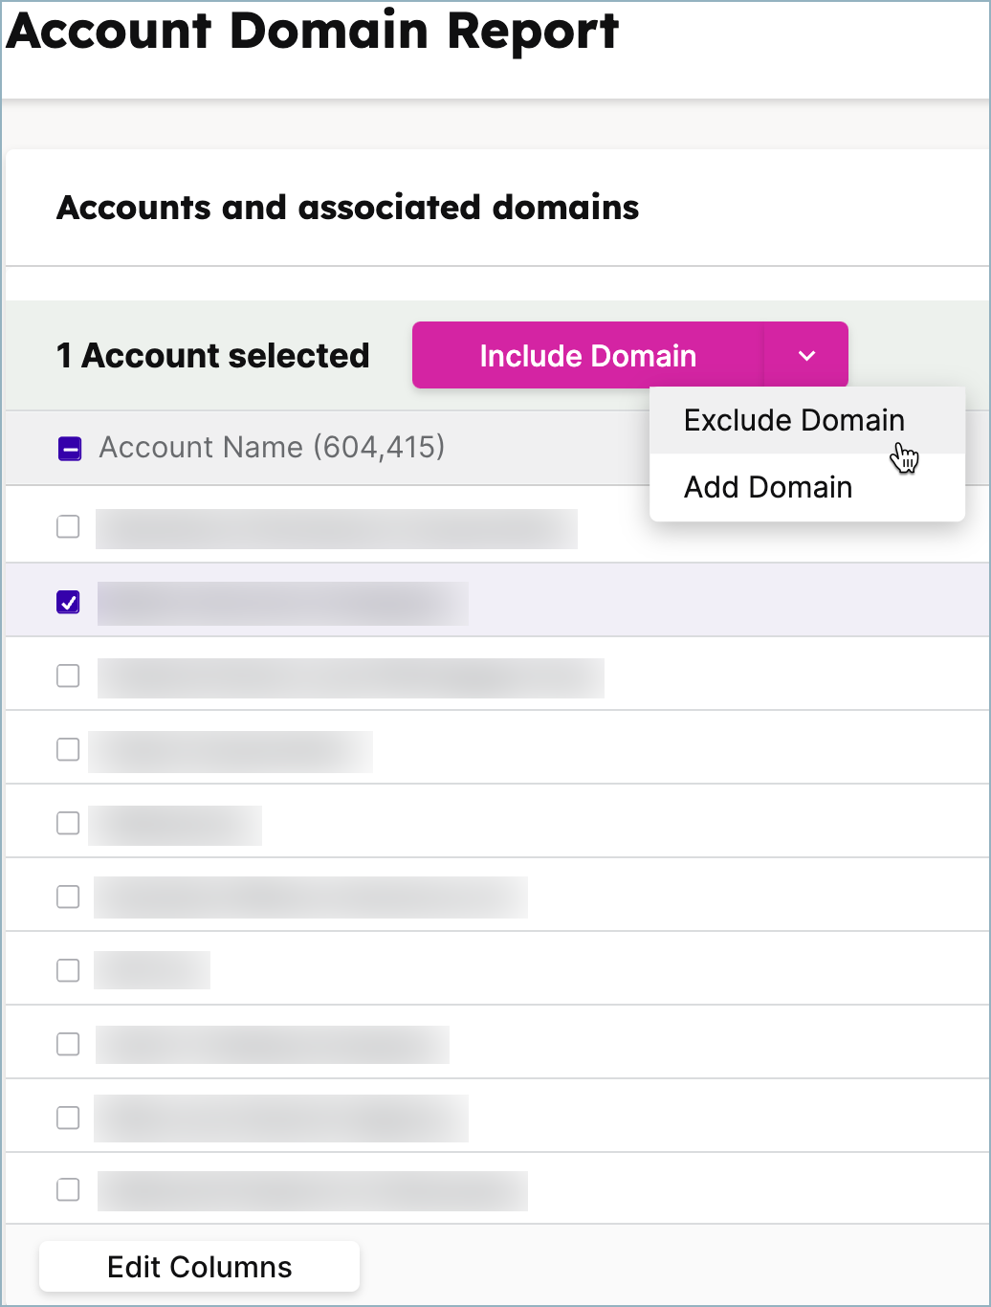This screenshot has height=1307, width=991.
Task: Open the dropdown arrow beside Include Domain
Action: coord(805,355)
